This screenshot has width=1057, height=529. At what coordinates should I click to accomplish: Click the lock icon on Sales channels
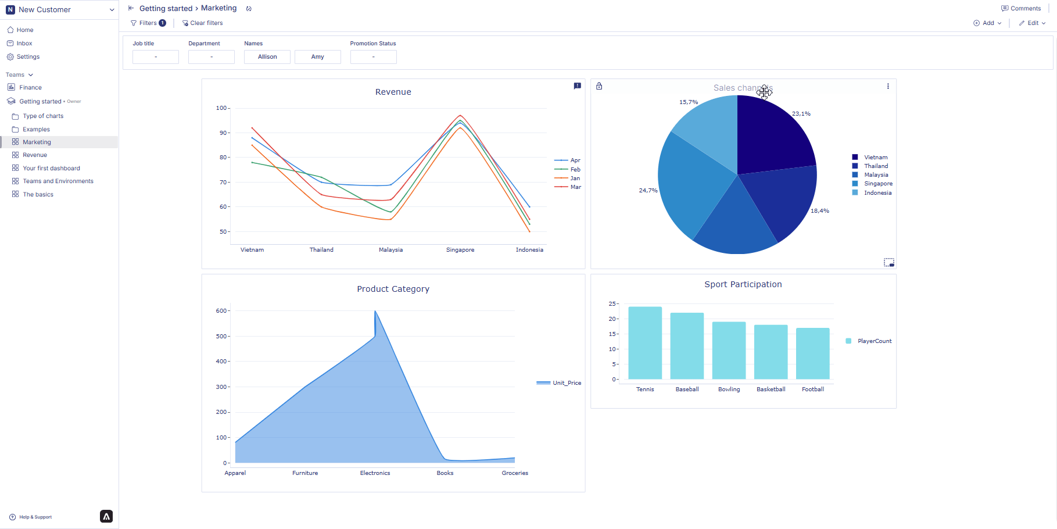click(599, 86)
